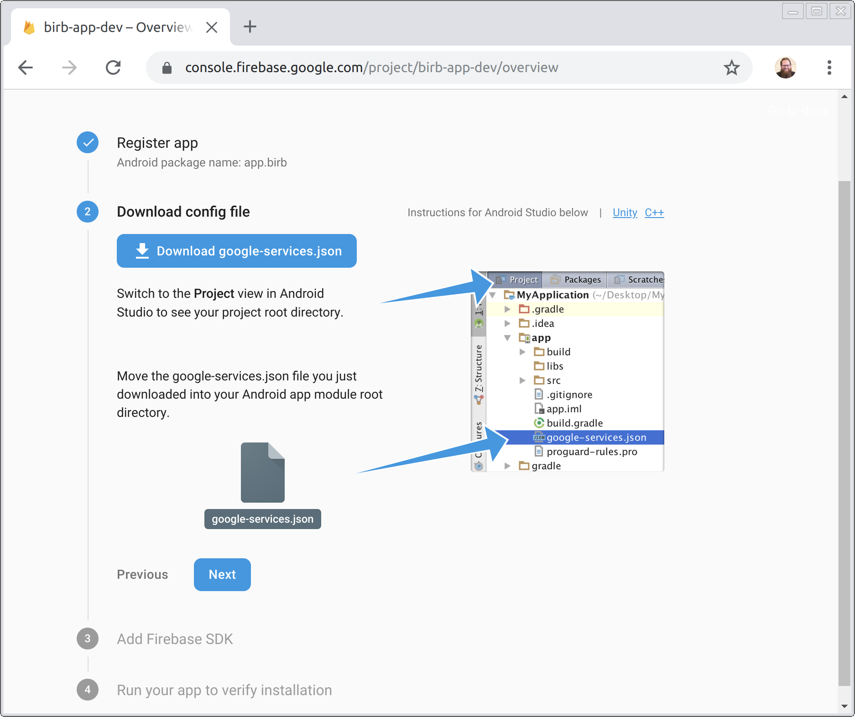855x717 pixels.
Task: Open the C++ instructions link
Action: 654,213
